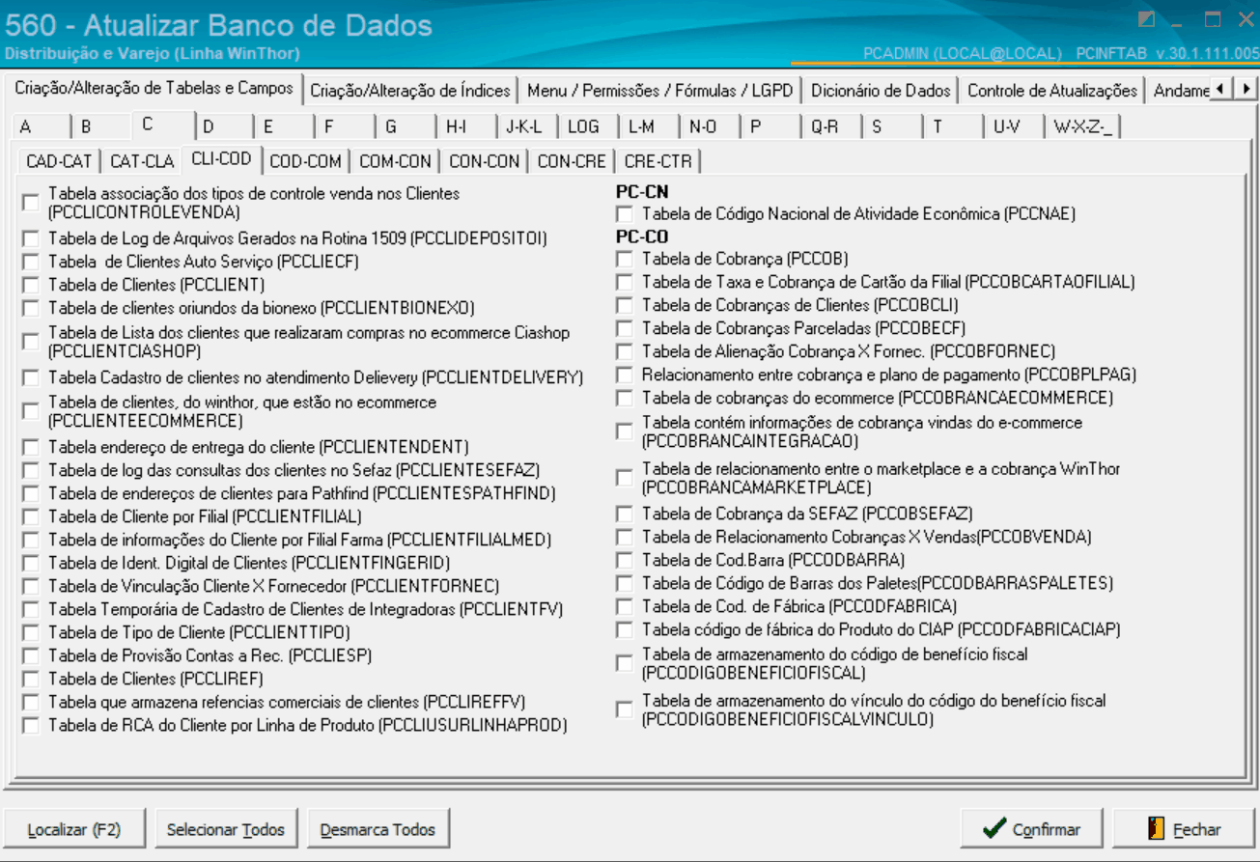Check the PCCLICONTROLEVENDA table checkbox

pyautogui.click(x=31, y=202)
